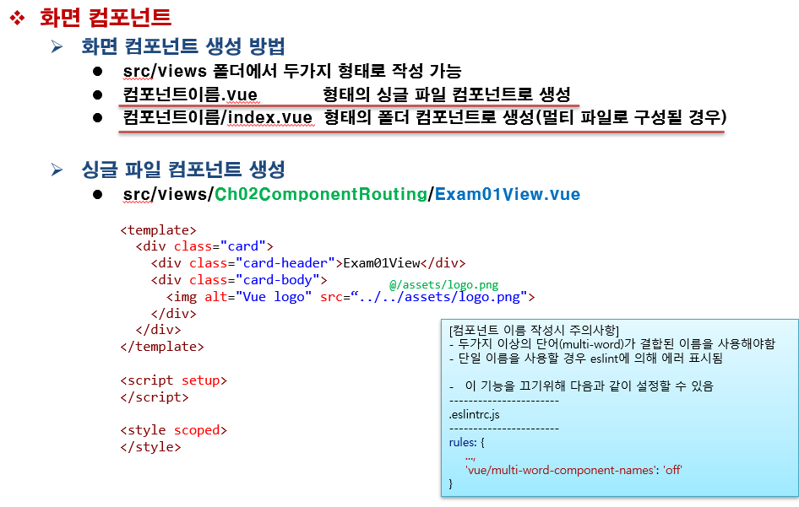
Task: Click the '<style scoped>' tag
Action: tap(174, 430)
